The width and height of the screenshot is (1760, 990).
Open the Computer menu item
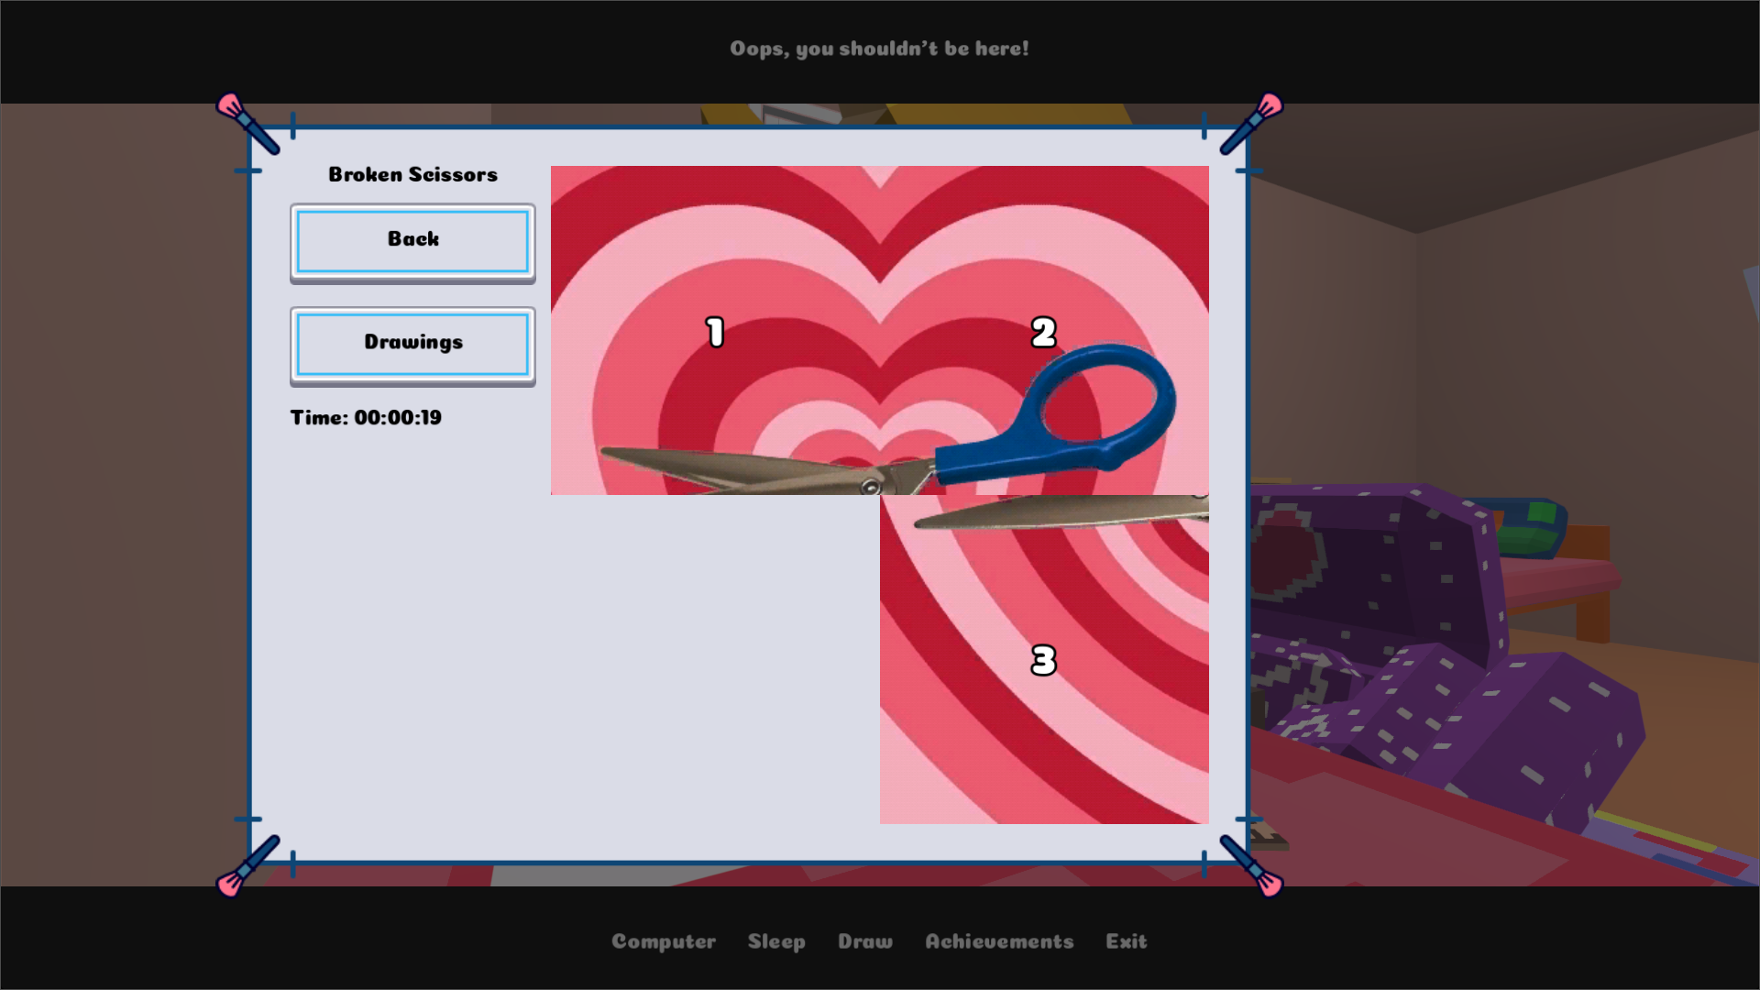point(664,941)
